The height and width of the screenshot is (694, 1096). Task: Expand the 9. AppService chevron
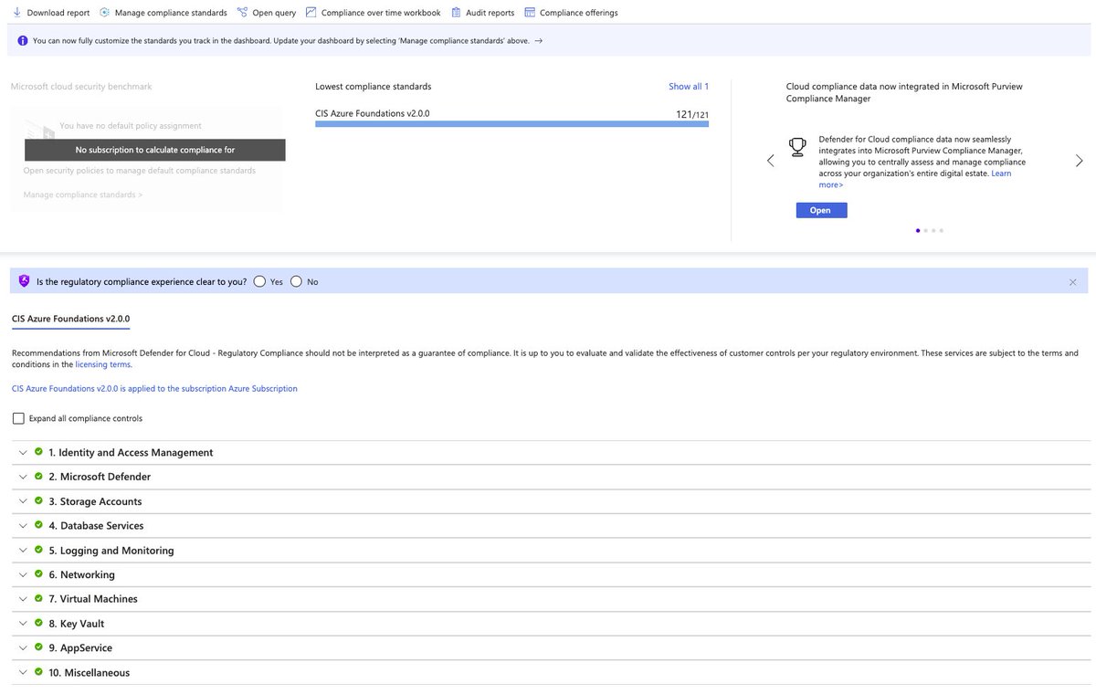coord(22,648)
